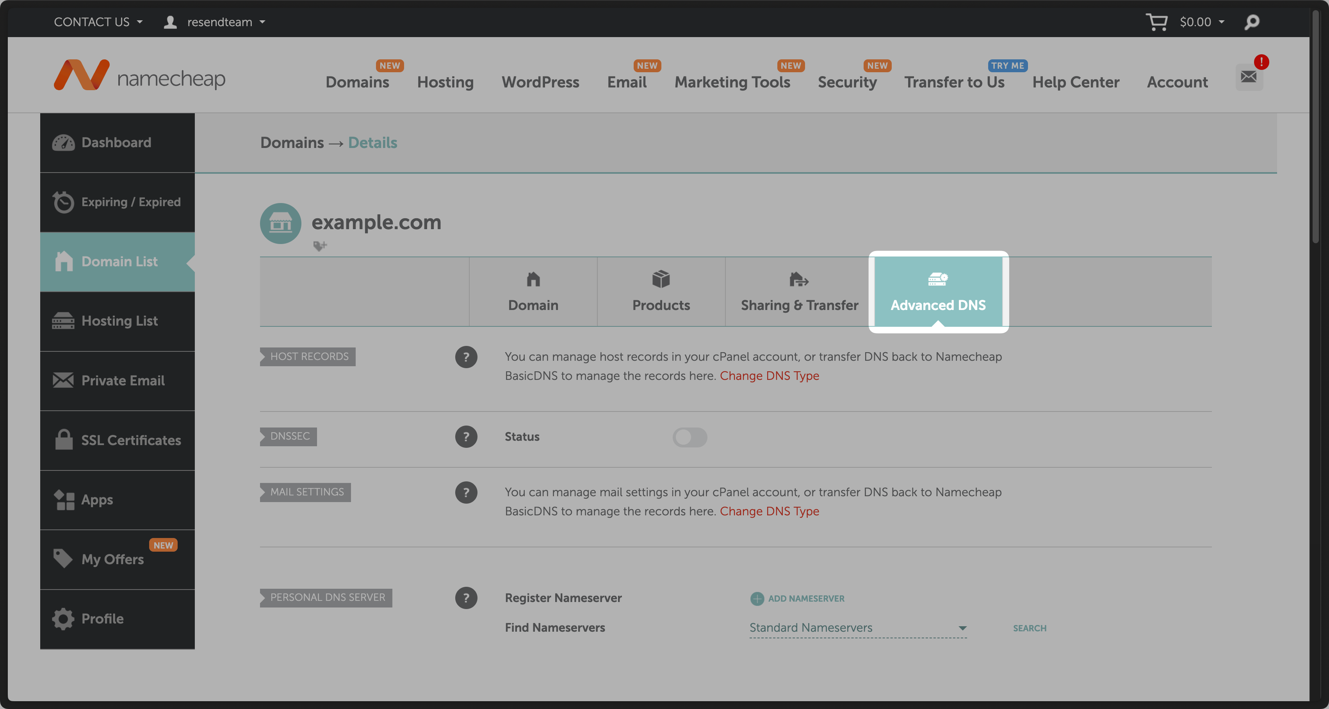Open Host Records help question mark
Image resolution: width=1329 pixels, height=709 pixels.
pos(466,357)
